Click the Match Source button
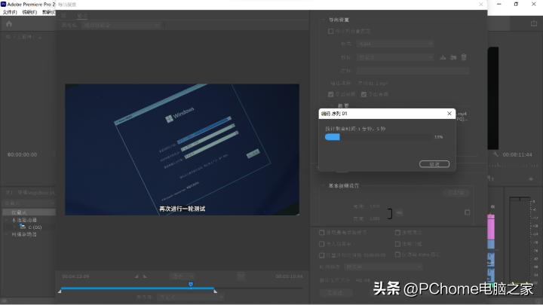The image size is (543, 305). (x=456, y=193)
